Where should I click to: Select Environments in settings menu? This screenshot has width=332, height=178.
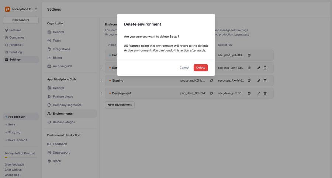tap(71, 114)
